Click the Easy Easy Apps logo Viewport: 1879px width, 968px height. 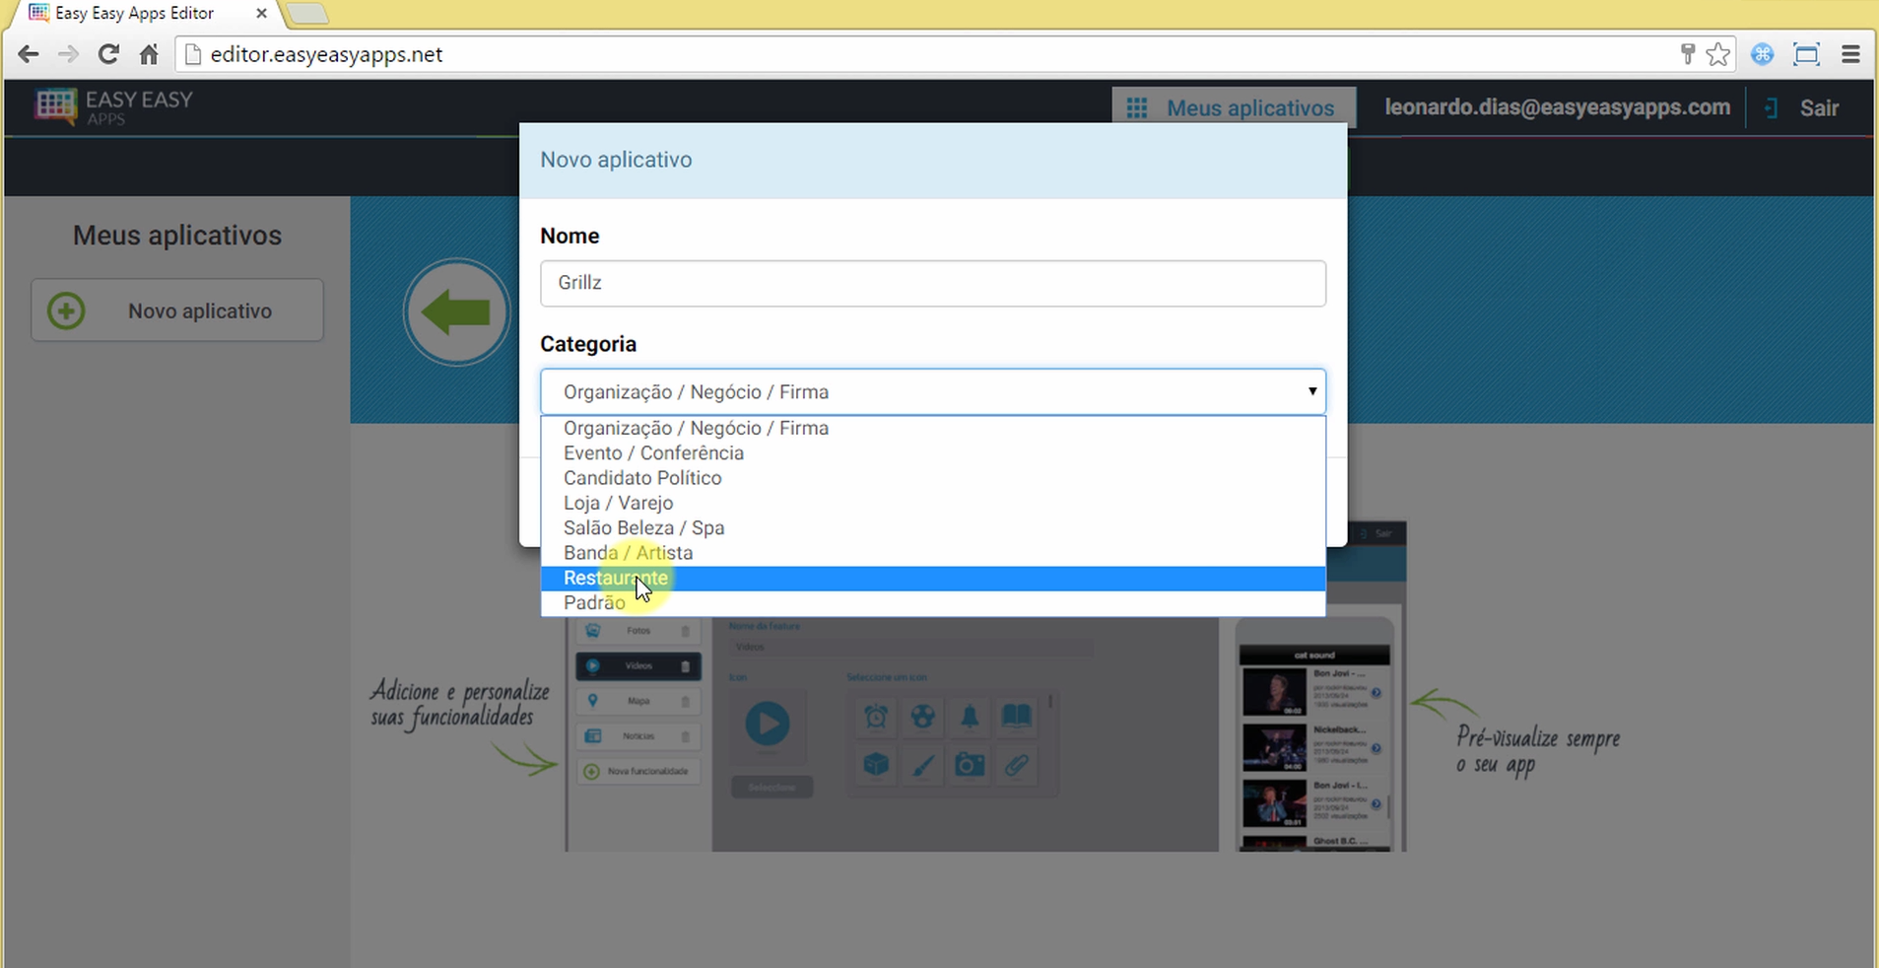113,106
